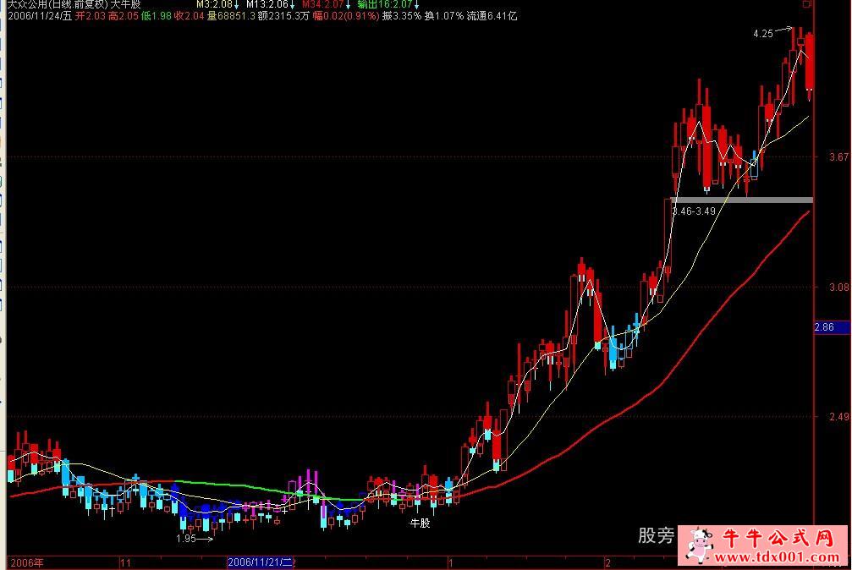Click the small square box at chart top-right

[x=807, y=4]
